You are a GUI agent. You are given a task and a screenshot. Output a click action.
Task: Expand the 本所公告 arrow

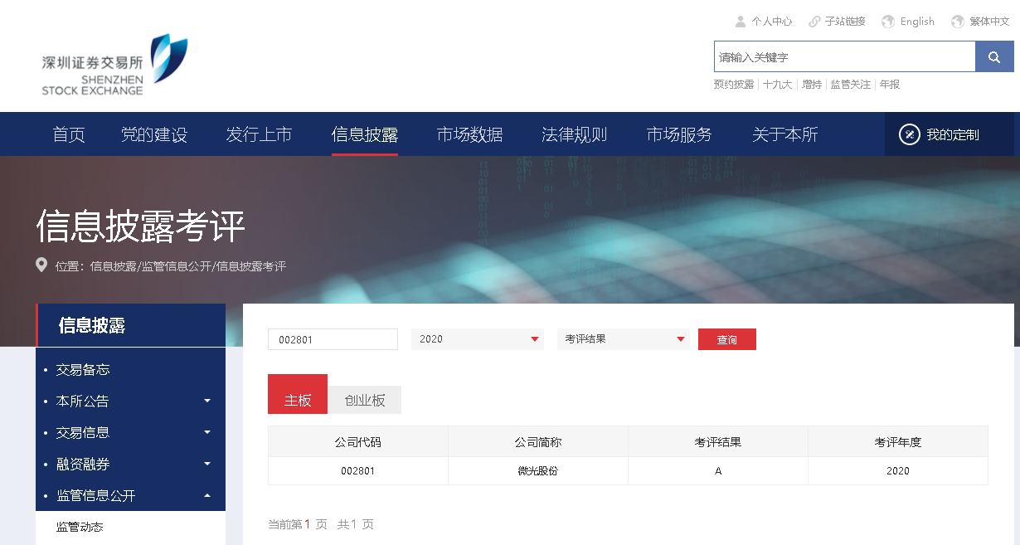(x=207, y=401)
